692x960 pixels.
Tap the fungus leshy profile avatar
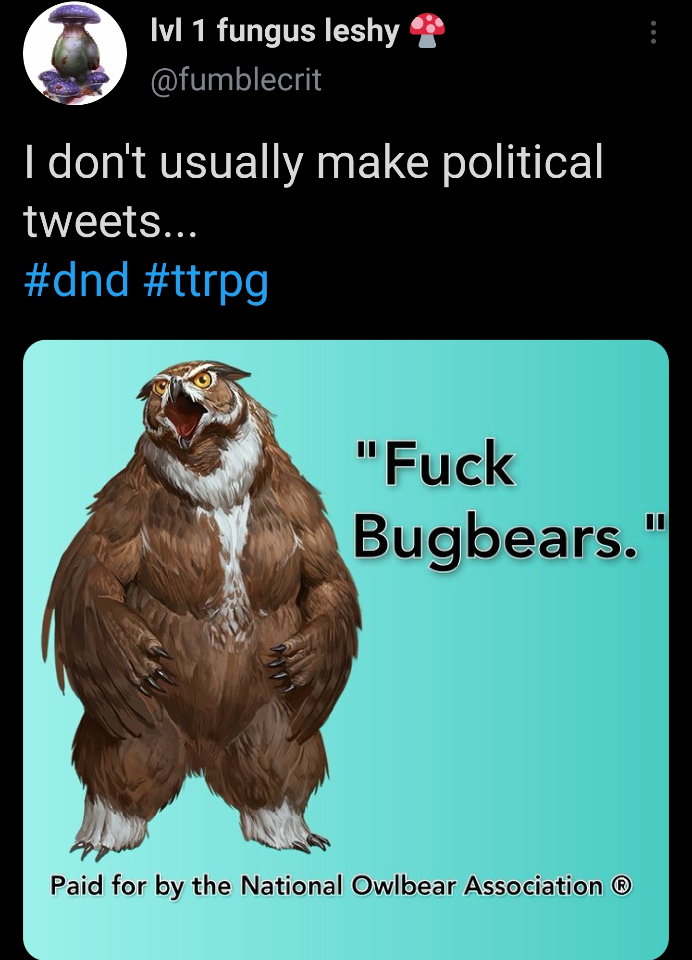(x=75, y=53)
